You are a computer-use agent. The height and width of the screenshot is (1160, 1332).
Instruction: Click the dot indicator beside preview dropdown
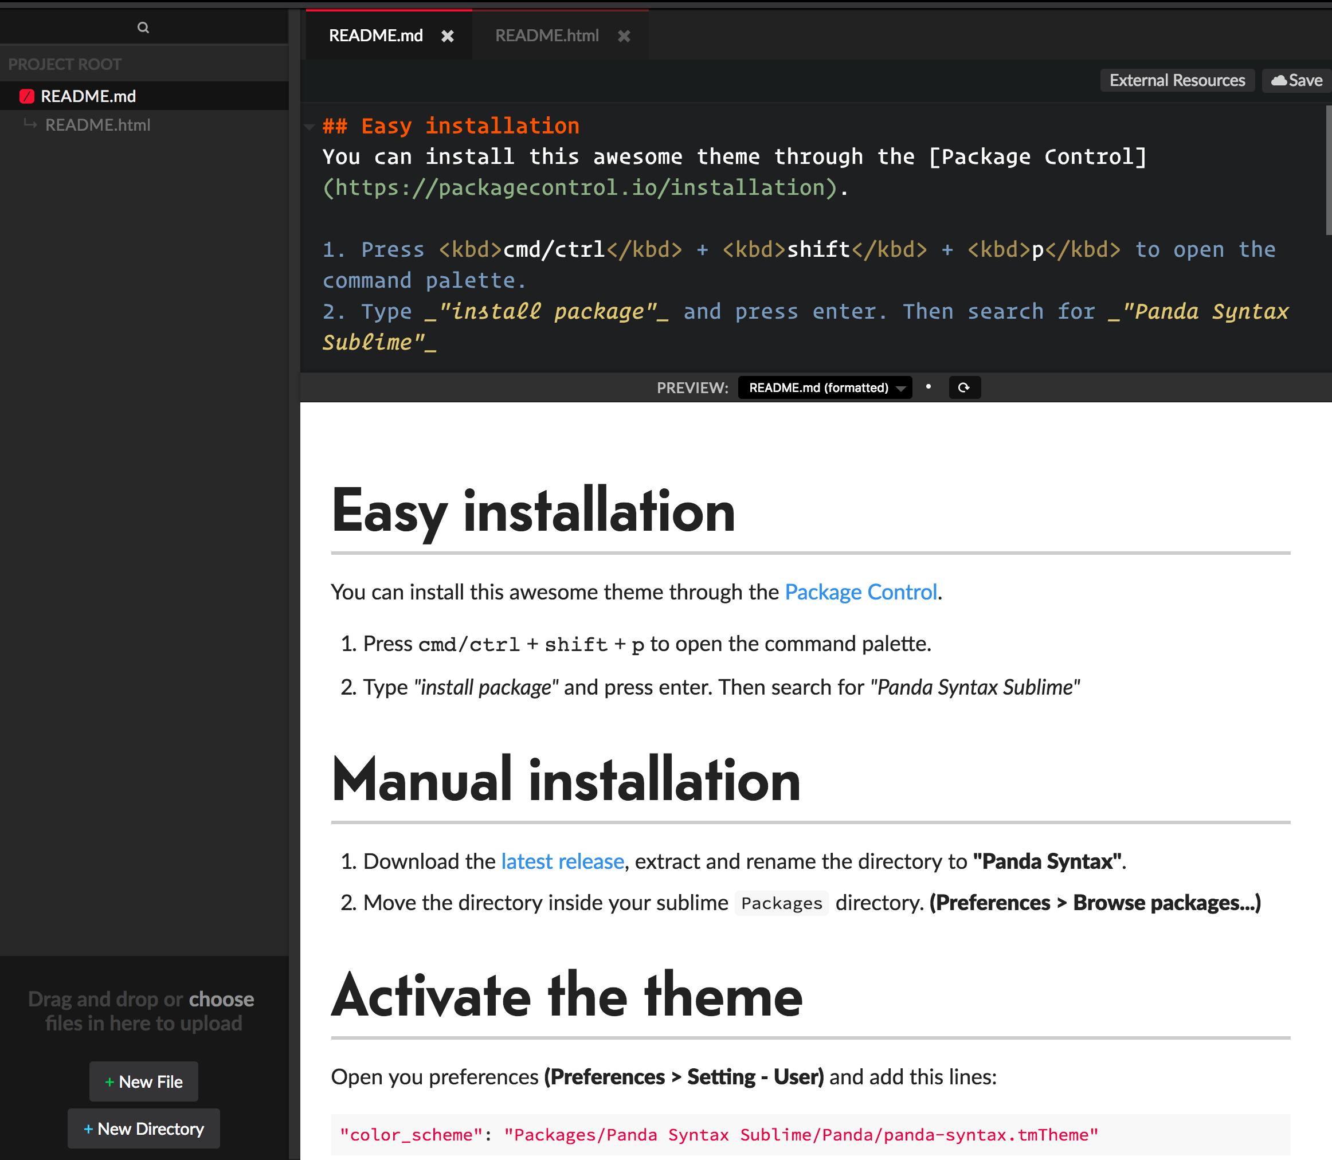(928, 387)
